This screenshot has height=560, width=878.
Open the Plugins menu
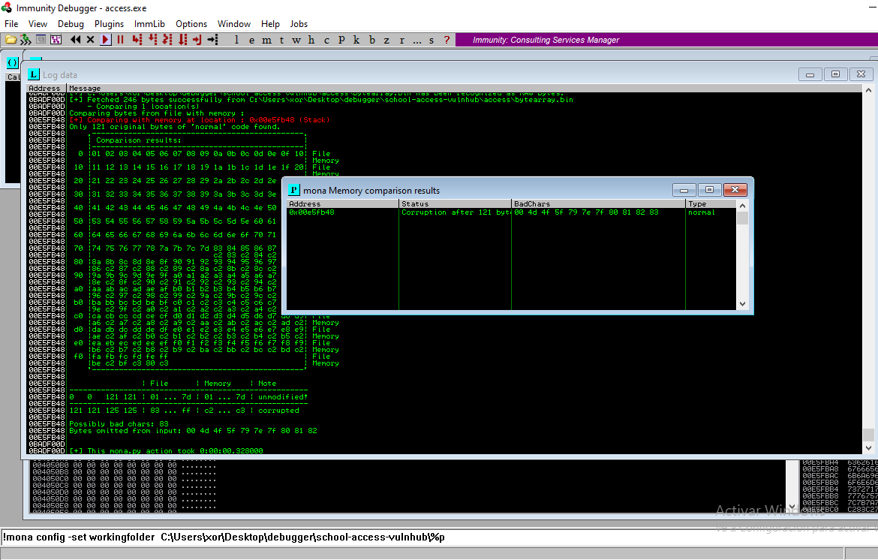(x=109, y=24)
